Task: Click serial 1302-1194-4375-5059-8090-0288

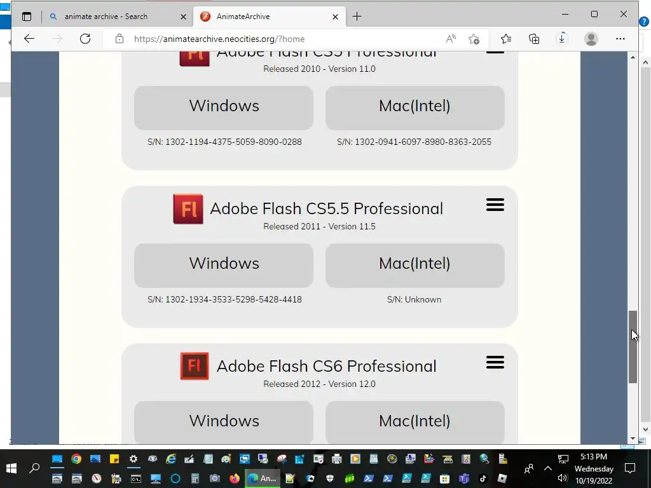Action: [234, 142]
